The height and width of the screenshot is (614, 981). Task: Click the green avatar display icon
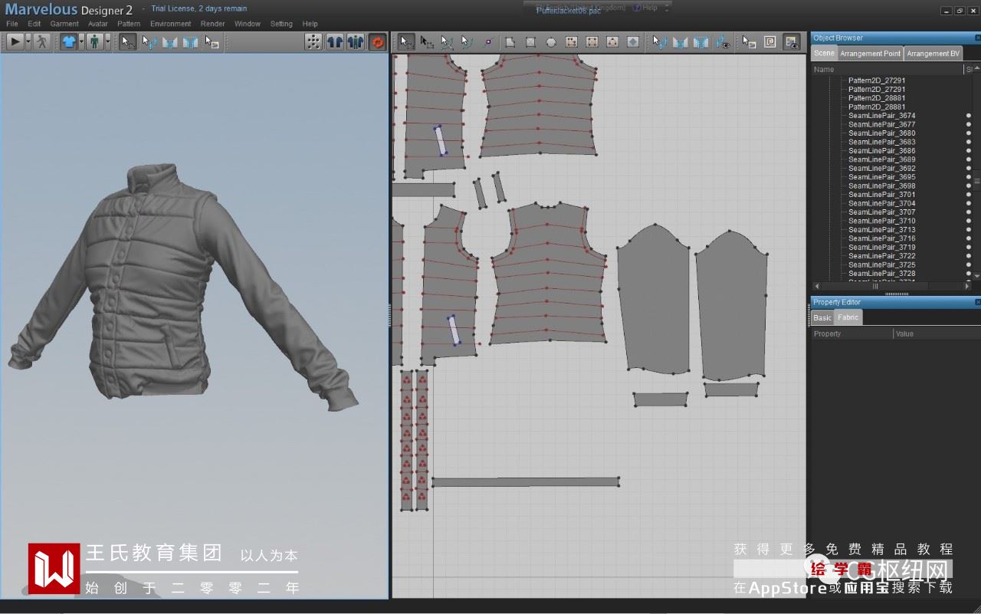coord(94,42)
